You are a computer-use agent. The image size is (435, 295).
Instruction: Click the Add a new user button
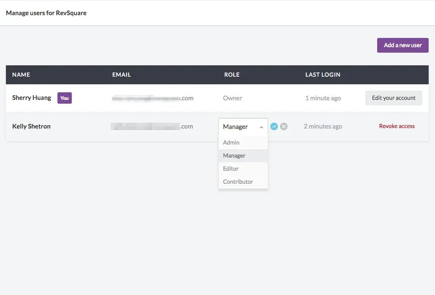click(402, 45)
